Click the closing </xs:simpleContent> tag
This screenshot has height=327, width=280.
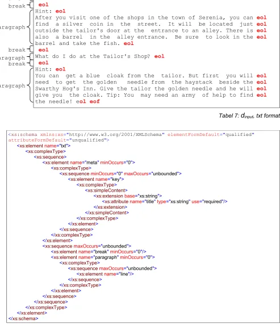click(107, 213)
